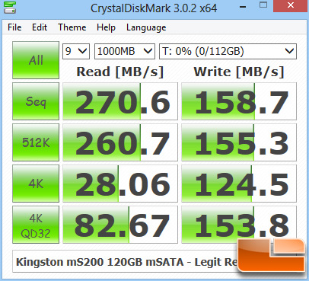The height and width of the screenshot is (281, 309).
Task: Open the test count dropdown showing 9
Action: [x=76, y=52]
